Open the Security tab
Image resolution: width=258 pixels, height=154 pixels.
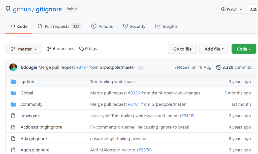134,26
